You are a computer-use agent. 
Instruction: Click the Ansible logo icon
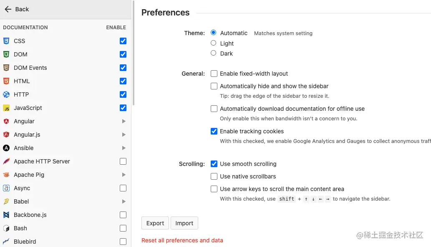[x=6, y=148]
